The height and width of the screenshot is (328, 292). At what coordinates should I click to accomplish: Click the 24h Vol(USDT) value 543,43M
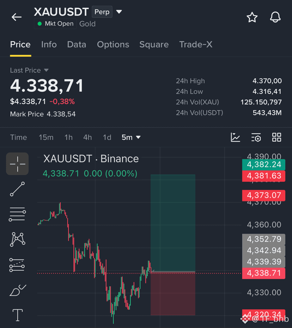click(x=267, y=113)
